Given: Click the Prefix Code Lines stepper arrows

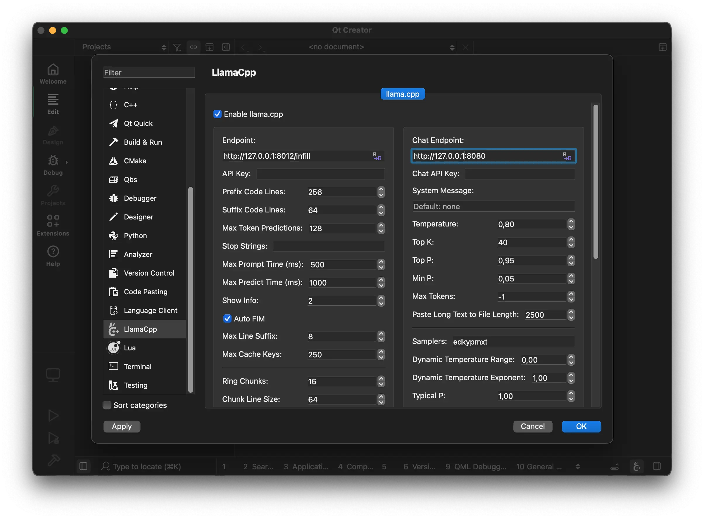Looking at the screenshot, I should tap(381, 192).
